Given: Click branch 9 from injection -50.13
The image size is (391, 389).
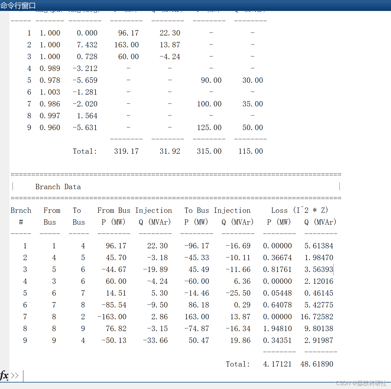Looking at the screenshot, I should [114, 341].
